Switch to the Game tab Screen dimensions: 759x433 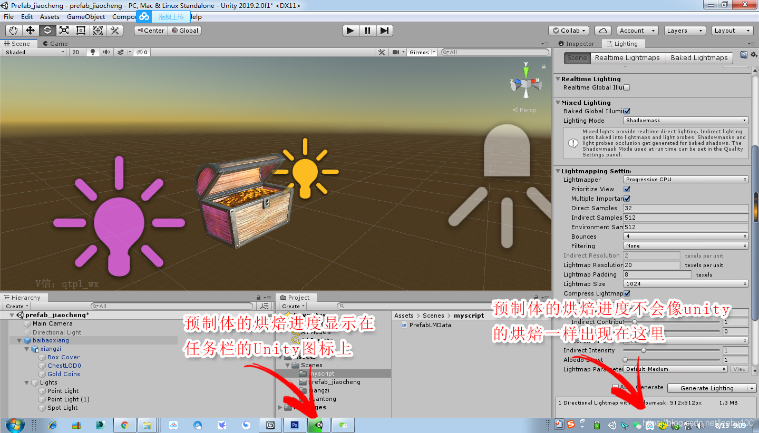pyautogui.click(x=55, y=44)
